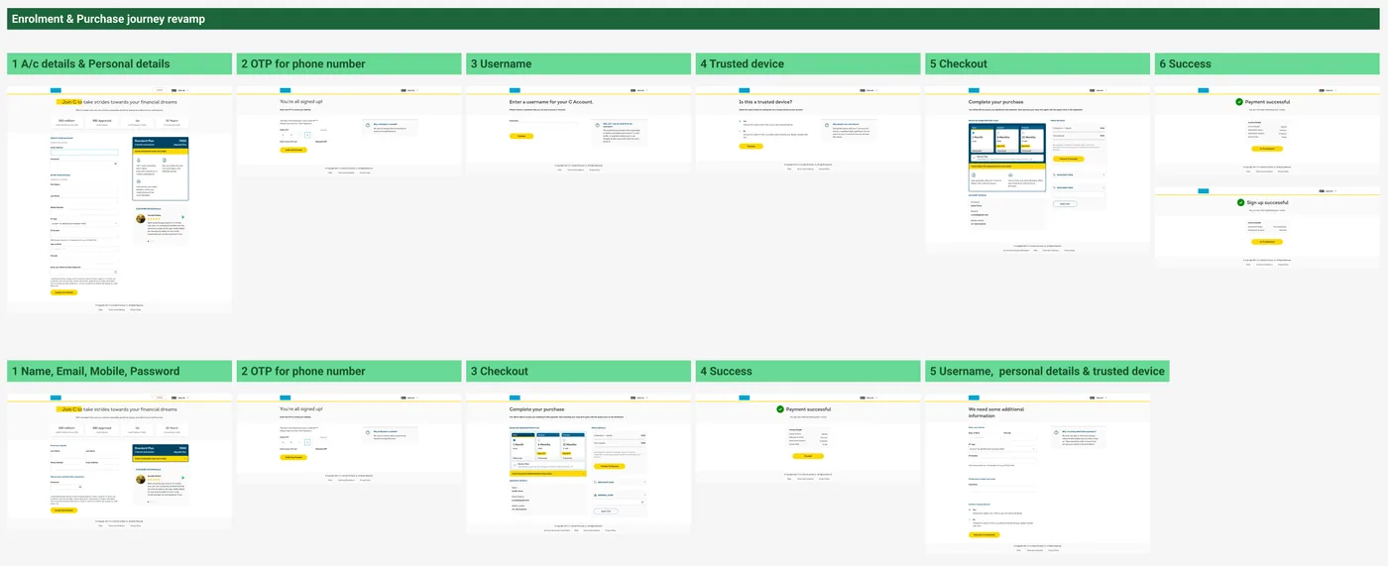1388x566 pixels.
Task: Click the info icon in 3 Username frame
Action: 596,125
